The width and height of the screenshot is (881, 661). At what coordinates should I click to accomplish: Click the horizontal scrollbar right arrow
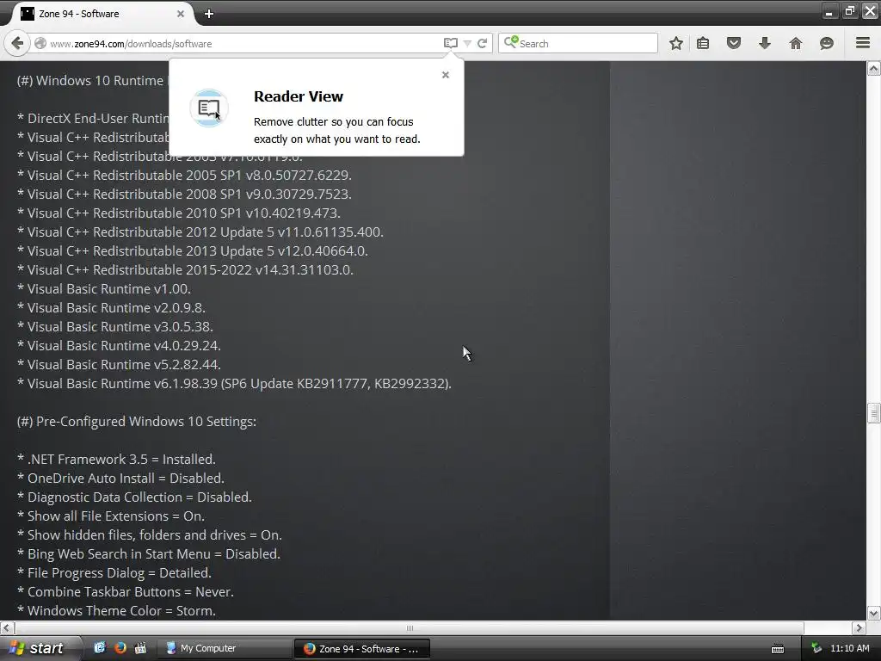tap(859, 627)
